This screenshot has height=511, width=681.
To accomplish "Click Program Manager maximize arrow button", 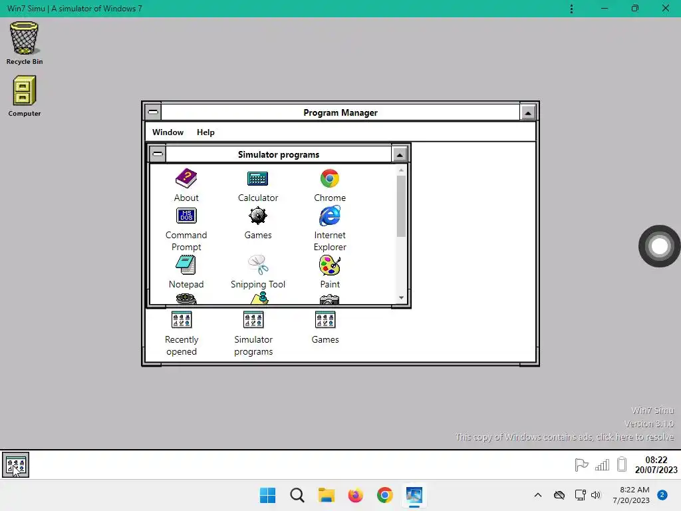I will 527,112.
